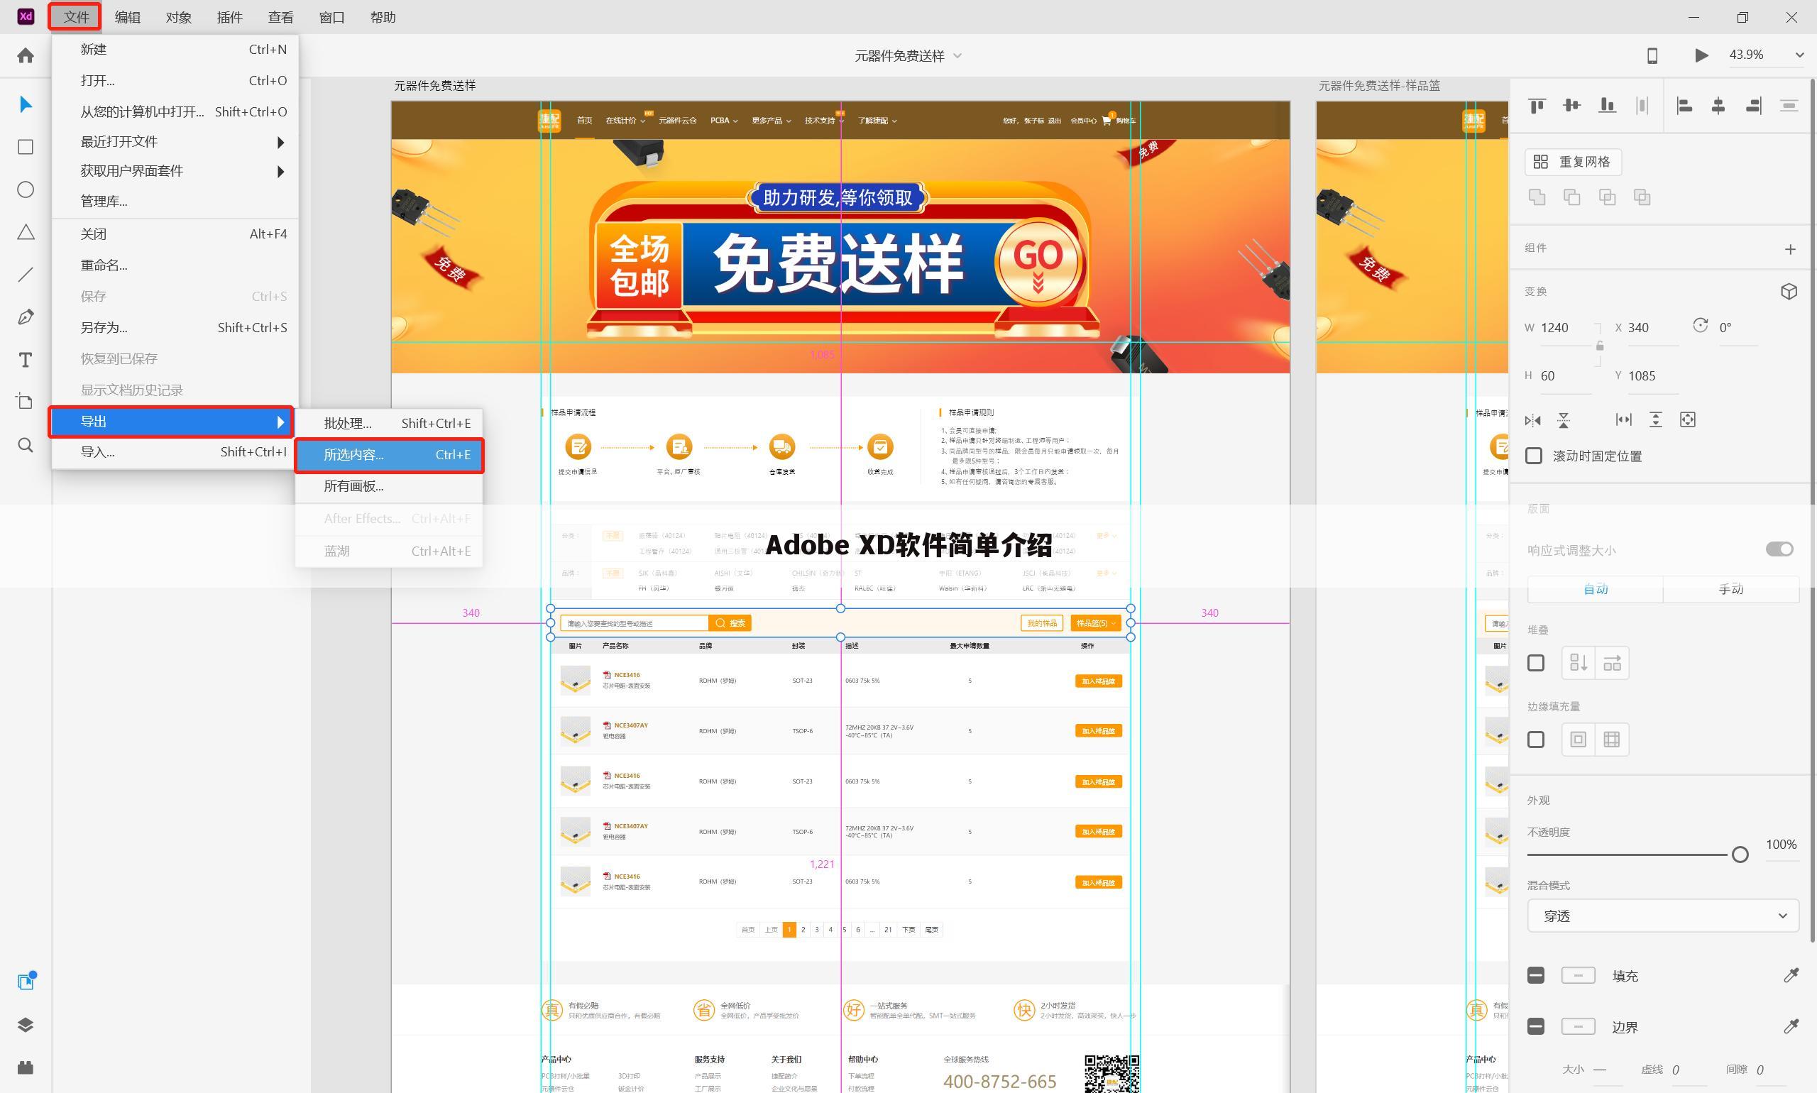Open the Plugins panel icon
This screenshot has height=1093, width=1817.
coord(25,1067)
